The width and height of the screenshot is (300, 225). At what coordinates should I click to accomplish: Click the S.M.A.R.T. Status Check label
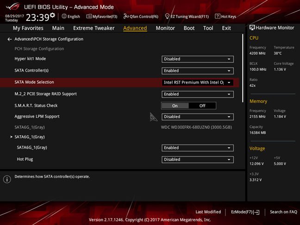tap(36, 106)
